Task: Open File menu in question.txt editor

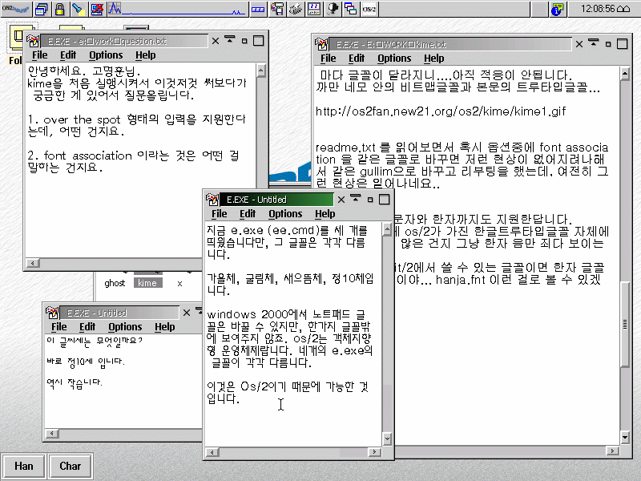Action: [39, 55]
